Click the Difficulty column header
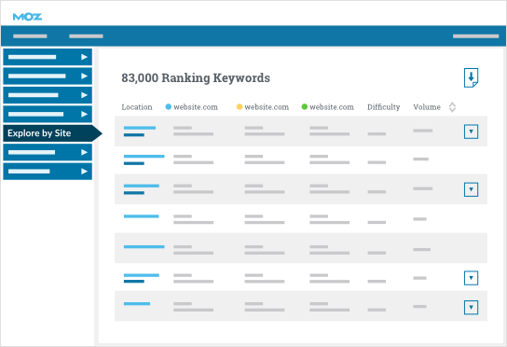 point(383,107)
